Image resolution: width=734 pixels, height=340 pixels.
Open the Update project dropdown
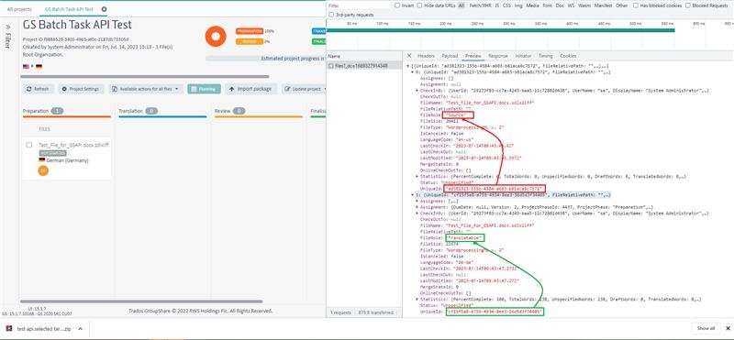click(x=305, y=89)
